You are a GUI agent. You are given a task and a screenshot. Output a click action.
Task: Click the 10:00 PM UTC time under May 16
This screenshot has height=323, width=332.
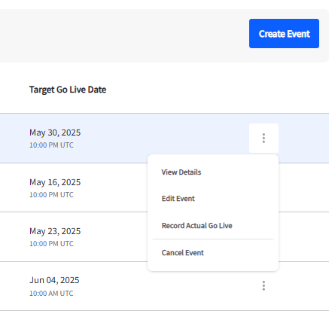click(51, 195)
